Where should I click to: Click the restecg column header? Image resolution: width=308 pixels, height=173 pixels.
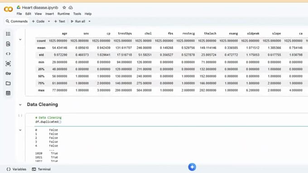[x=188, y=34]
